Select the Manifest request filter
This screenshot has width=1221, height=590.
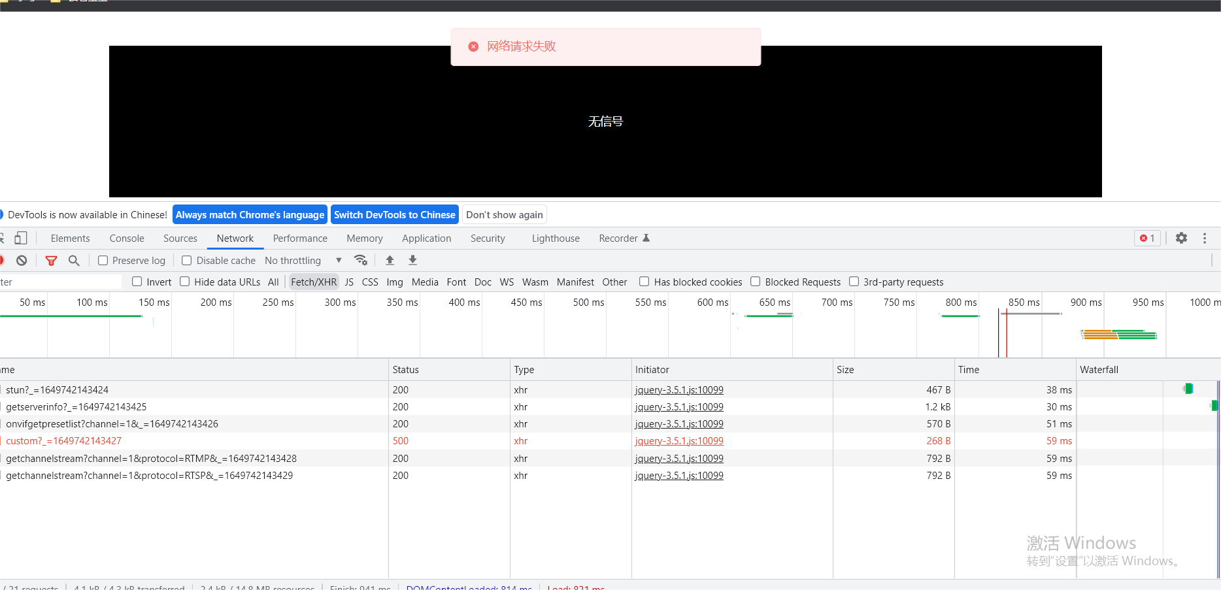tap(575, 282)
